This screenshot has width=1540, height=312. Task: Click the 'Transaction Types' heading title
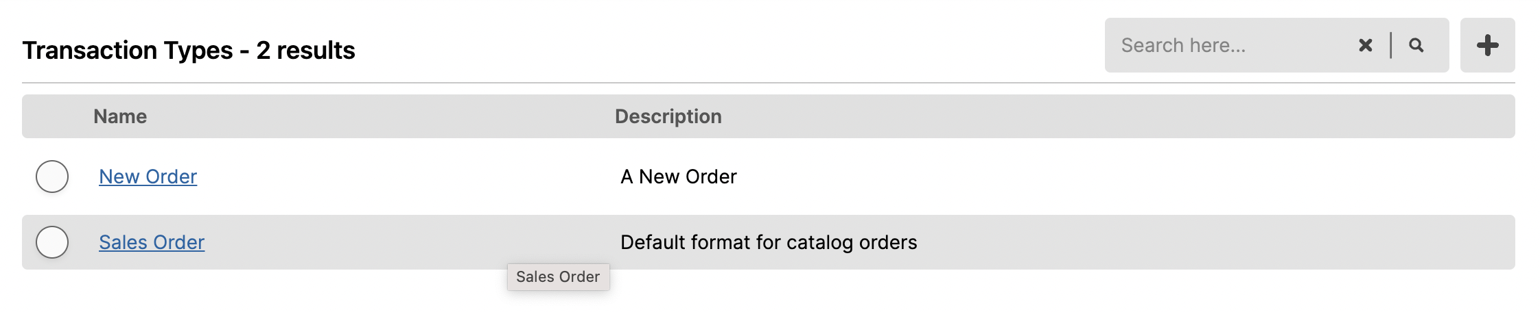pos(128,50)
